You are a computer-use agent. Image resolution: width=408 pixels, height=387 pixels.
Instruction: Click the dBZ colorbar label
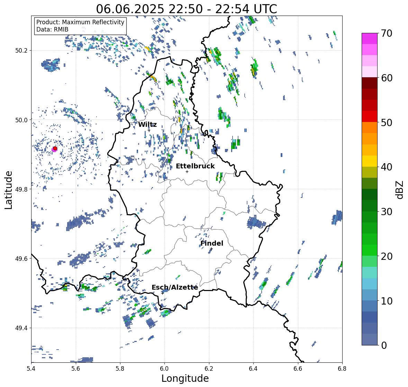tap(399, 190)
